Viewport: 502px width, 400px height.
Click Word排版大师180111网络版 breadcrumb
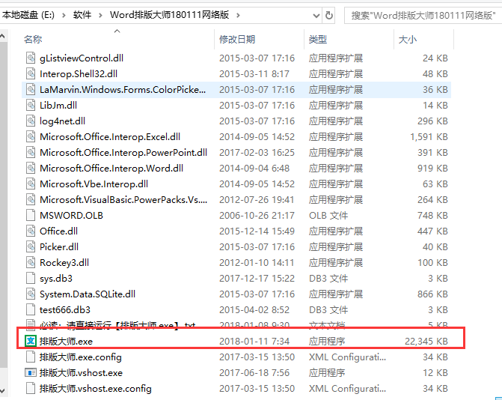(169, 15)
